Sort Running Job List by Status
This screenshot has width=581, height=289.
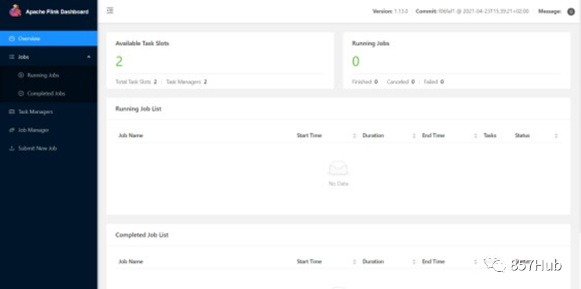pos(556,136)
